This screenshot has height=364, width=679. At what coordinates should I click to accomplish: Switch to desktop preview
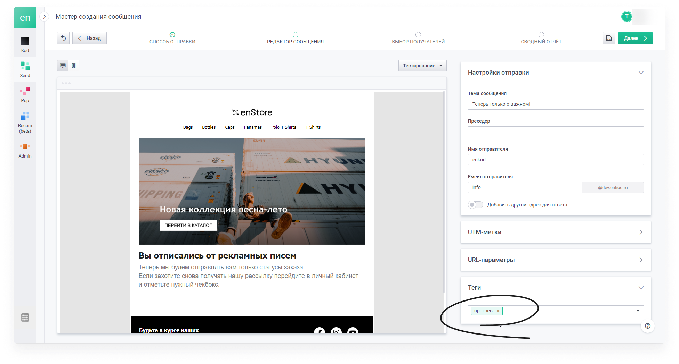tap(63, 66)
